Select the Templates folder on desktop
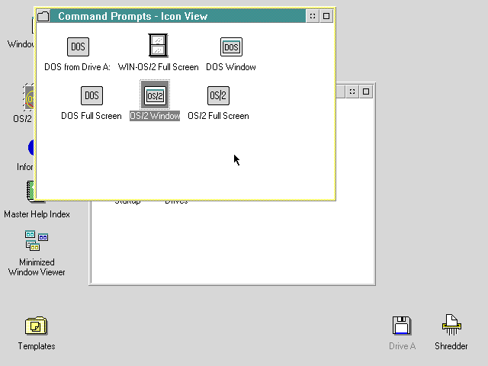This screenshot has height=366, width=488. 36,326
